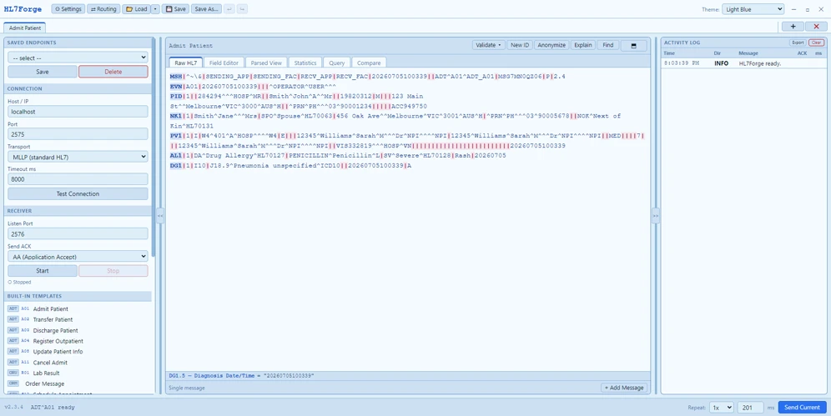
Task: Select the Admit Patient document tab
Action: click(x=25, y=28)
